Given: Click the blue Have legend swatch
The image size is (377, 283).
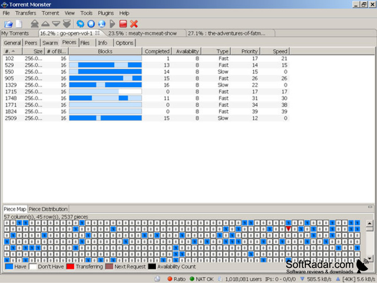Looking at the screenshot, I should tap(9, 266).
